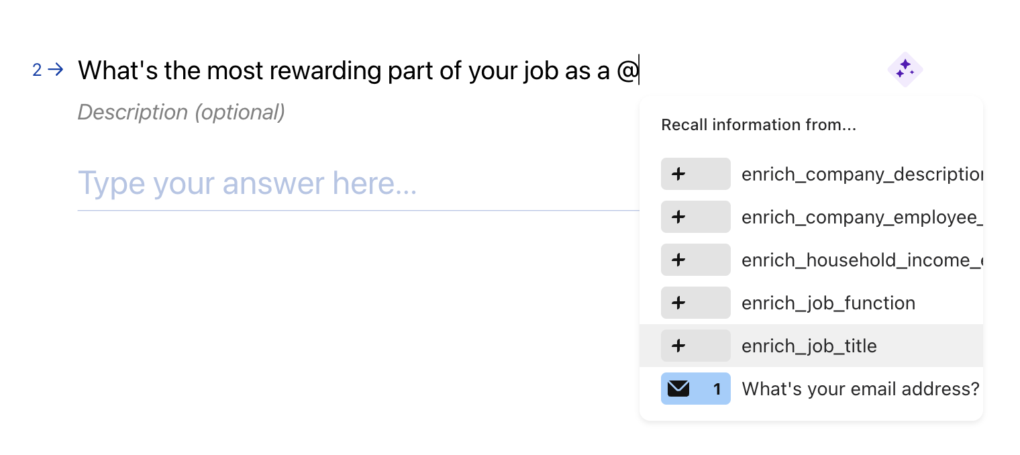Click plus icon for enrich_company_employee row
The height and width of the screenshot is (455, 1020).
click(678, 217)
